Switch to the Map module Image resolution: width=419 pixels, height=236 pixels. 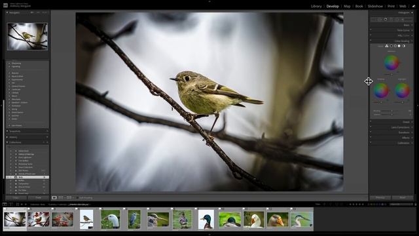347,6
